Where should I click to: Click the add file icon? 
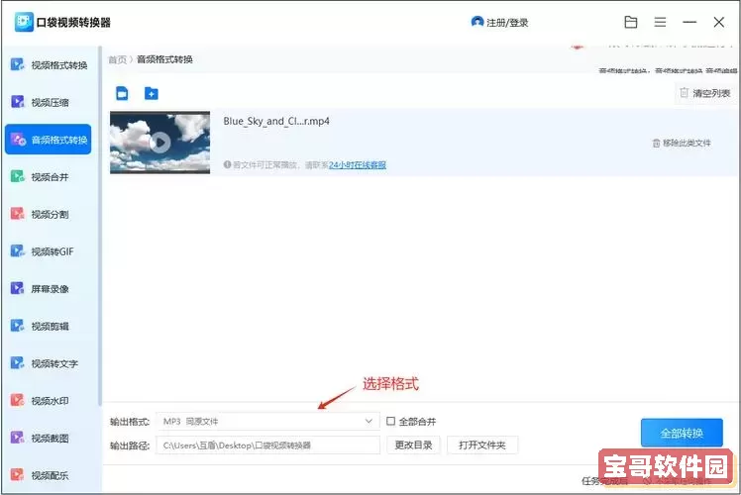[x=122, y=93]
